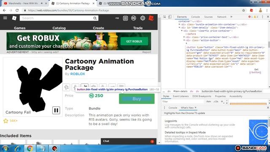
Task: Open Internet Explorer from the taskbar
Action: [x=18, y=148]
